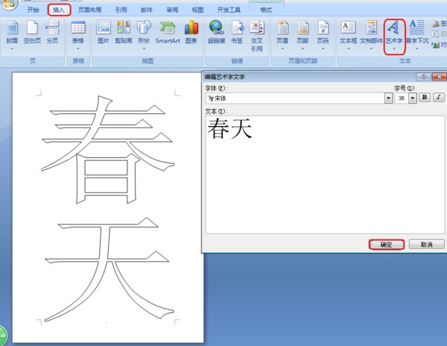Confirm the dialog with 确定 button

(387, 244)
